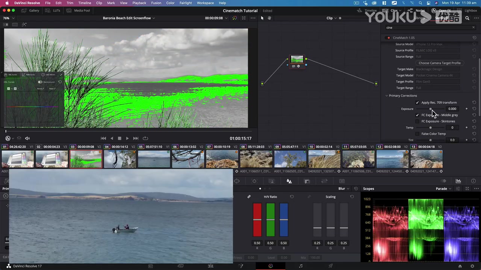Open the Blur palette droplet icon

pyautogui.click(x=289, y=181)
